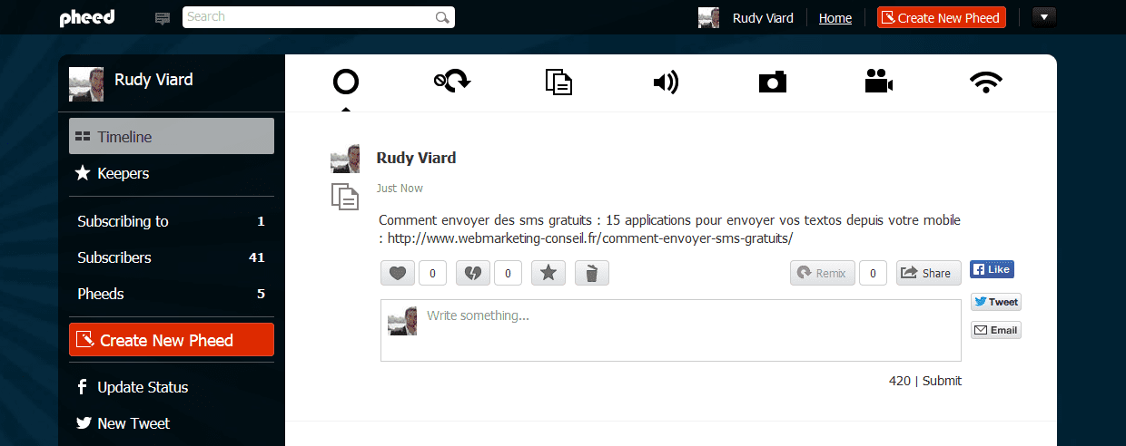
Task: Open sidebar profile picture of Rudy Viard
Action: (86, 84)
